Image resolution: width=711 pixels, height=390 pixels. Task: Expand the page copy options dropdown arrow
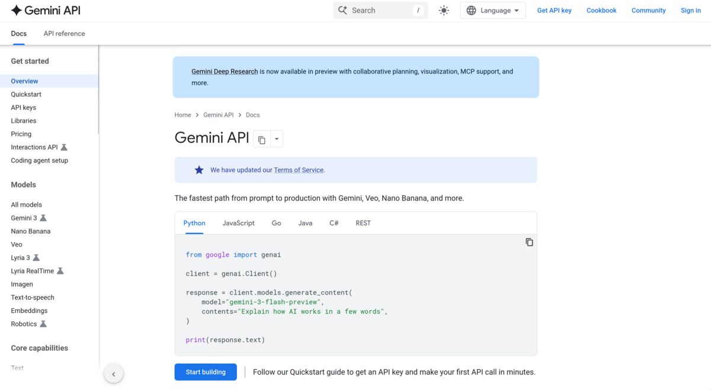pyautogui.click(x=276, y=139)
